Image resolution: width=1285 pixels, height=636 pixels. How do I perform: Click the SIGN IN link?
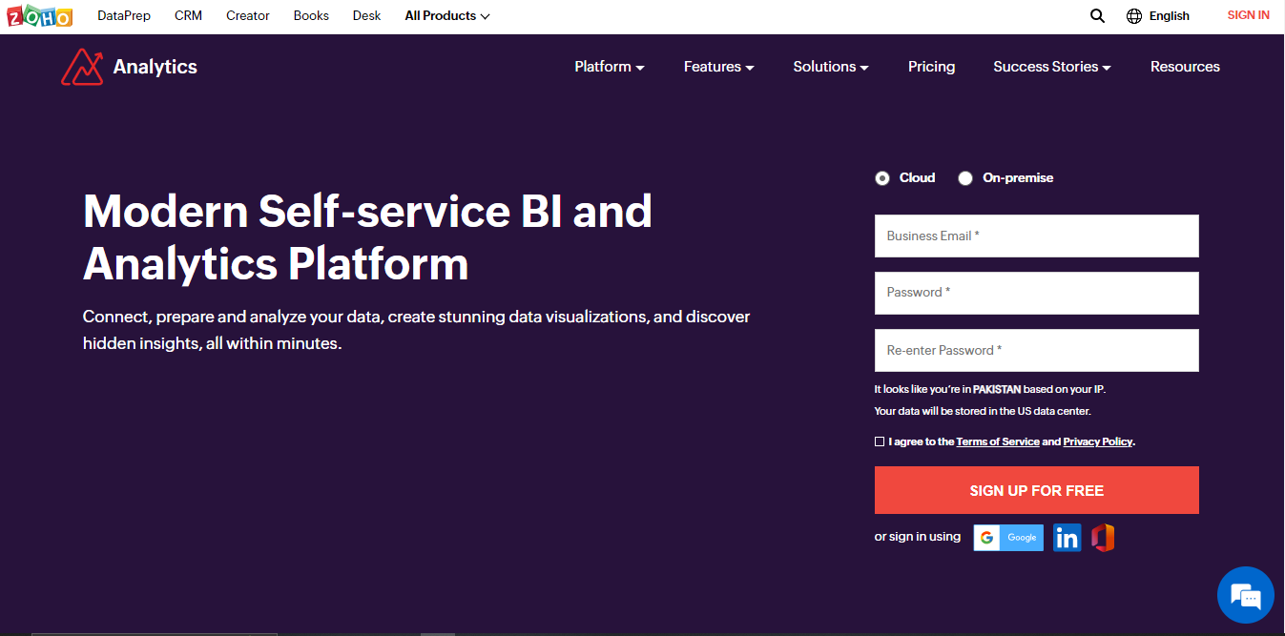(1248, 15)
